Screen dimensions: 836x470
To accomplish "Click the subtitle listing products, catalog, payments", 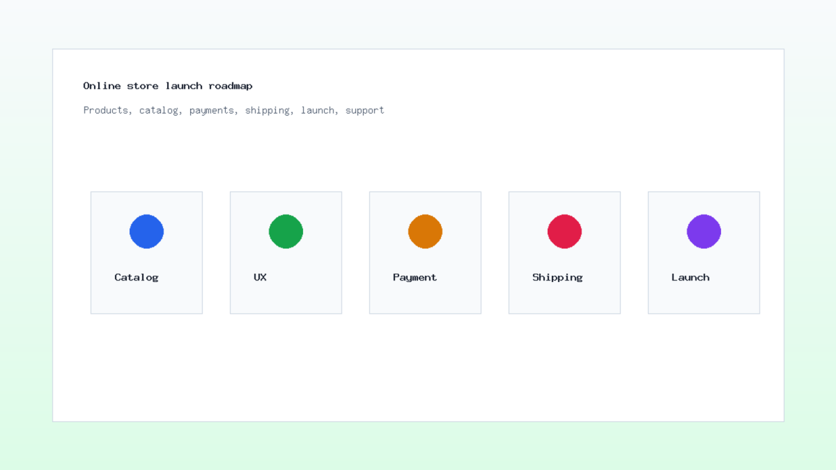I will tap(234, 110).
